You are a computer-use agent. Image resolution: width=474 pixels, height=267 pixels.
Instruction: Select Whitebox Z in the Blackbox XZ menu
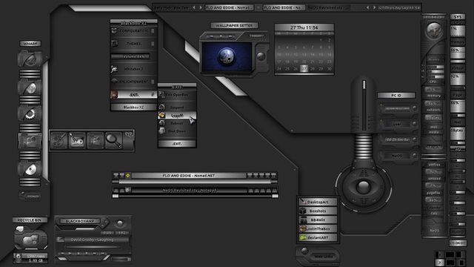point(133,69)
